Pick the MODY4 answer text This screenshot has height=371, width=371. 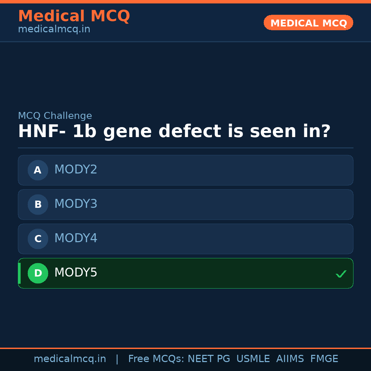[x=76, y=238]
